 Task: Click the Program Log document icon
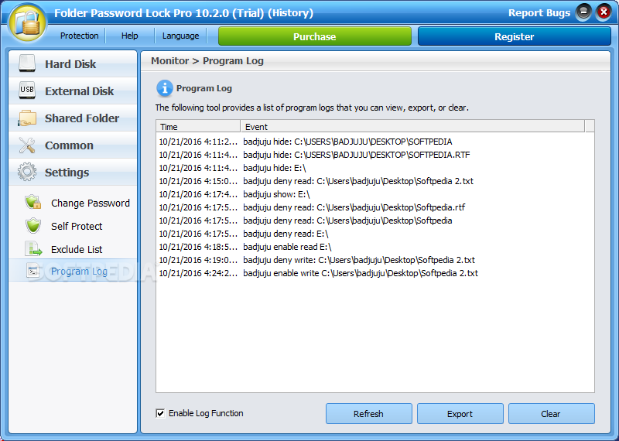click(x=33, y=271)
